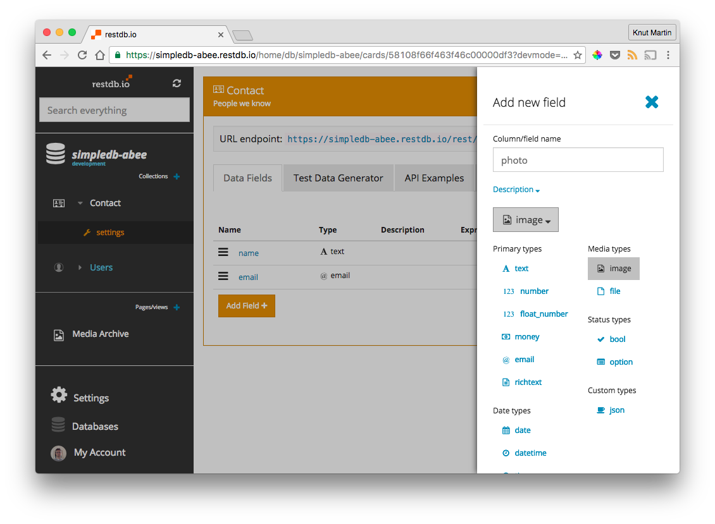Expand the Description section
715x524 pixels.
[516, 190]
